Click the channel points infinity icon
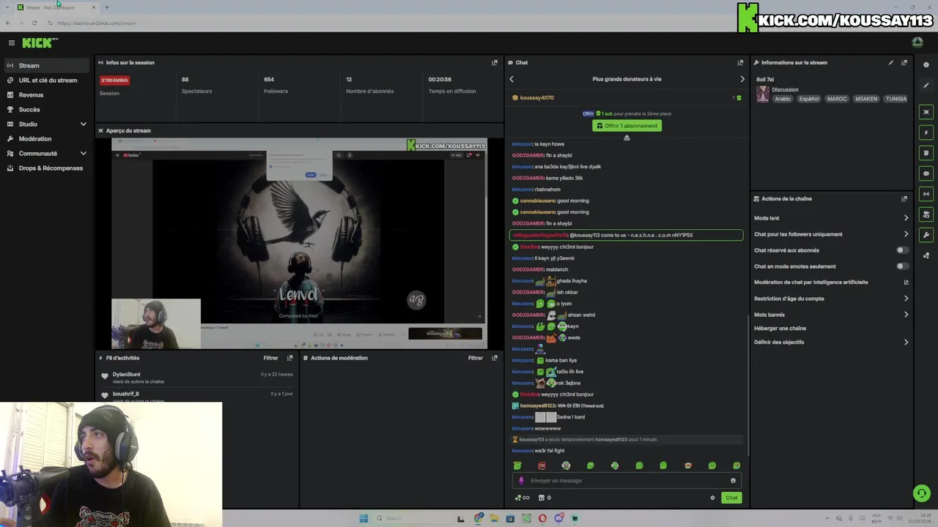 tap(522, 498)
